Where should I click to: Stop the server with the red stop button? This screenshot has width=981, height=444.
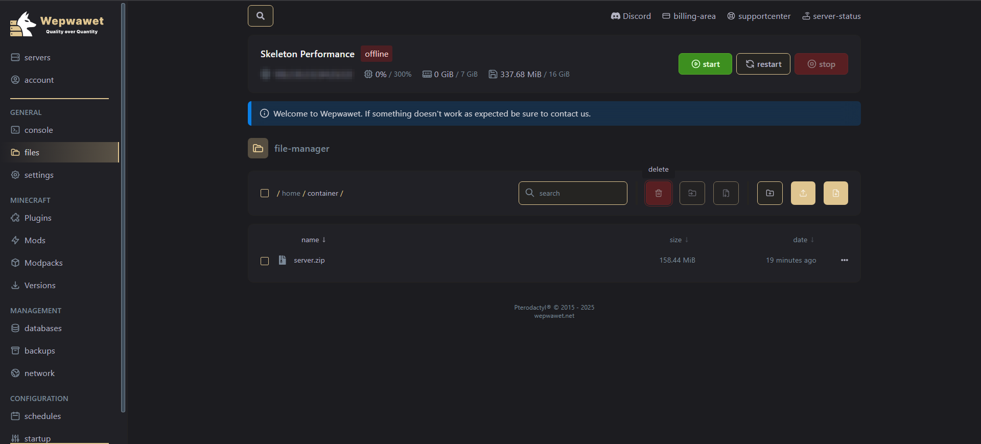pyautogui.click(x=821, y=64)
